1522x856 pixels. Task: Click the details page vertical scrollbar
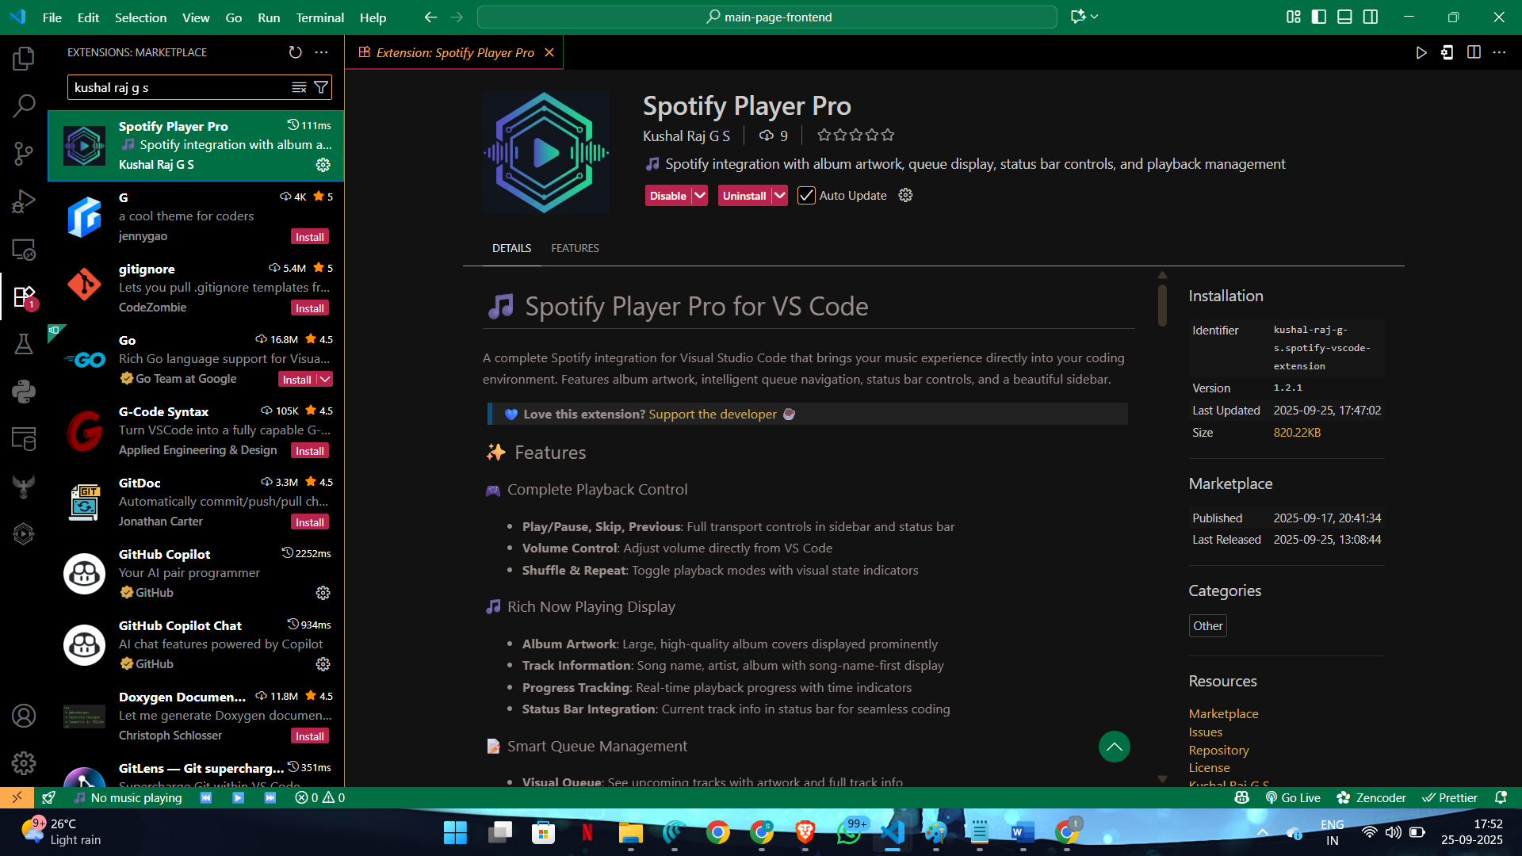click(1162, 304)
